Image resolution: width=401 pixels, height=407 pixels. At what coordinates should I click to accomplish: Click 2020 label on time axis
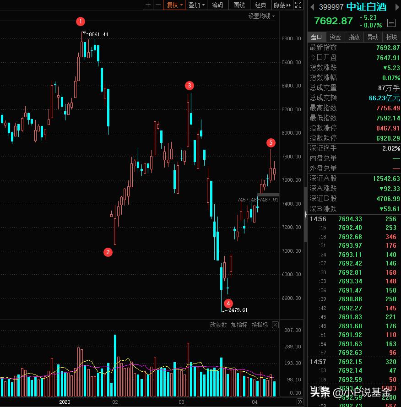click(x=65, y=402)
